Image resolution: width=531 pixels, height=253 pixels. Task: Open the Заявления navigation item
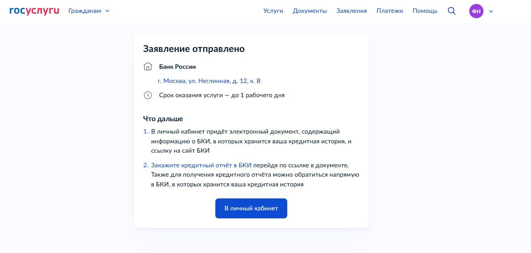(x=352, y=11)
